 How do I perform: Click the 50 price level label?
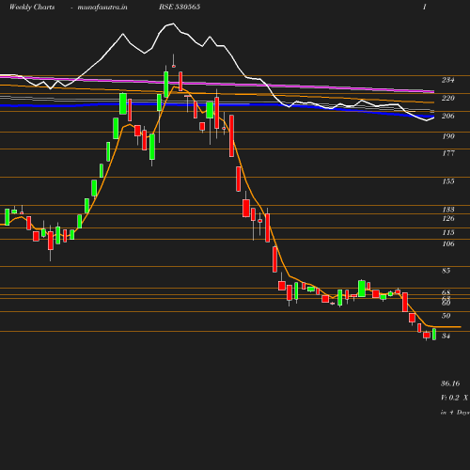[x=446, y=316]
